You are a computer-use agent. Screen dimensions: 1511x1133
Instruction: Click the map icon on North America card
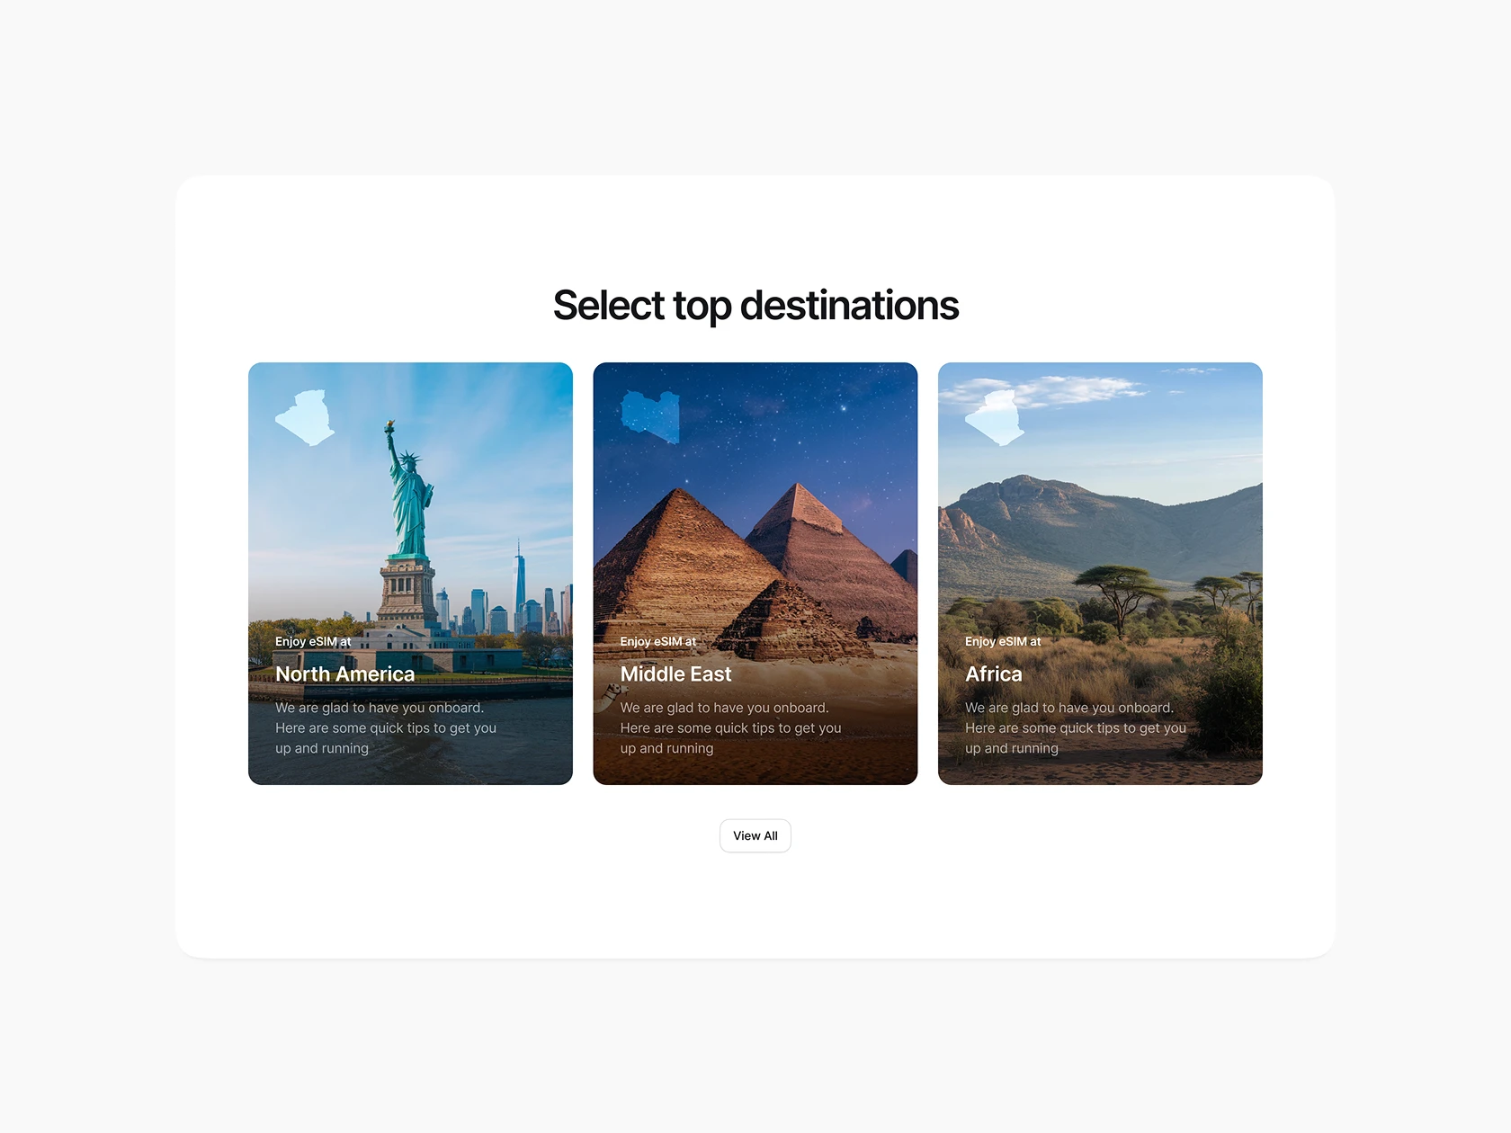305,417
